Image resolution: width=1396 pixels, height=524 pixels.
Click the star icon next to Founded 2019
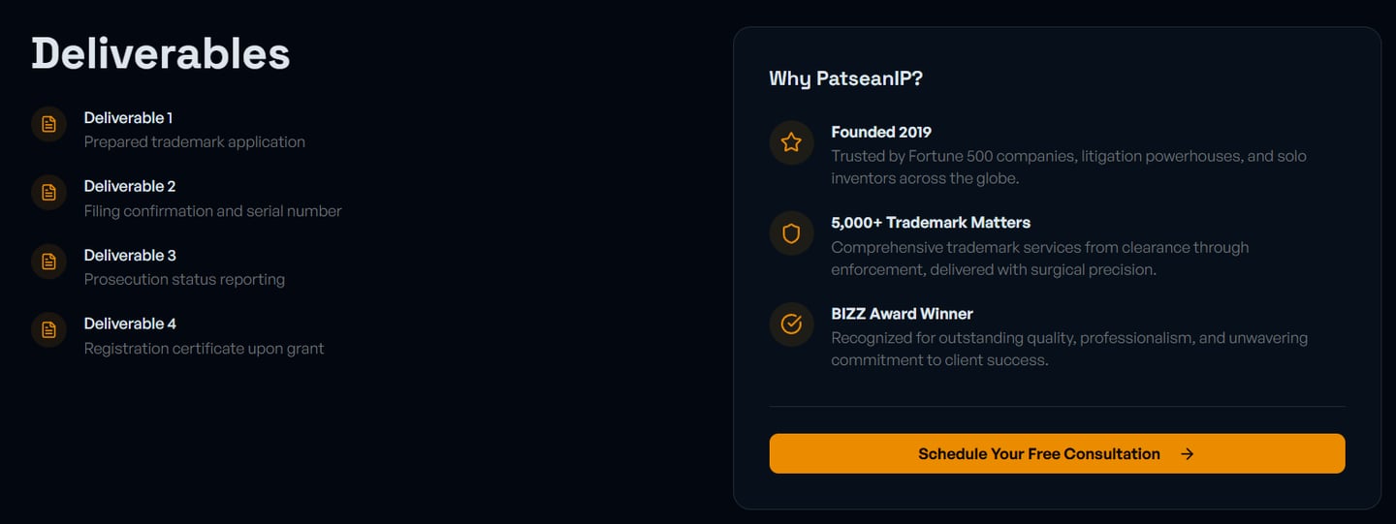(791, 142)
